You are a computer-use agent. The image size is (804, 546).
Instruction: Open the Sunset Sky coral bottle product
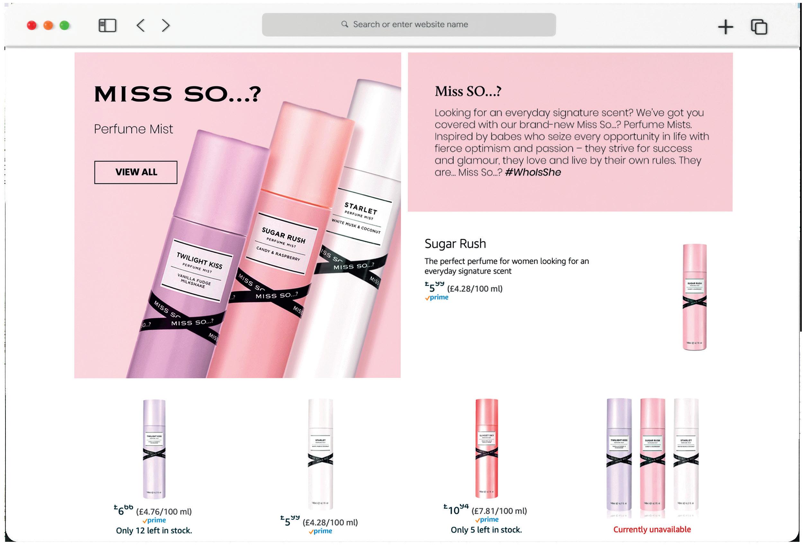487,448
